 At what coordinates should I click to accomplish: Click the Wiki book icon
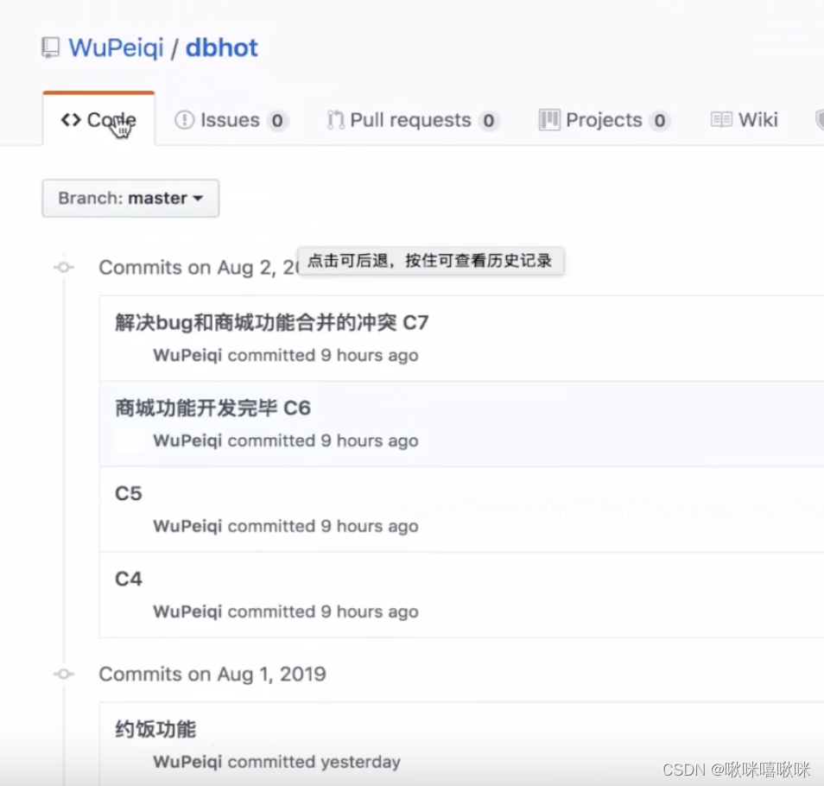pos(721,120)
